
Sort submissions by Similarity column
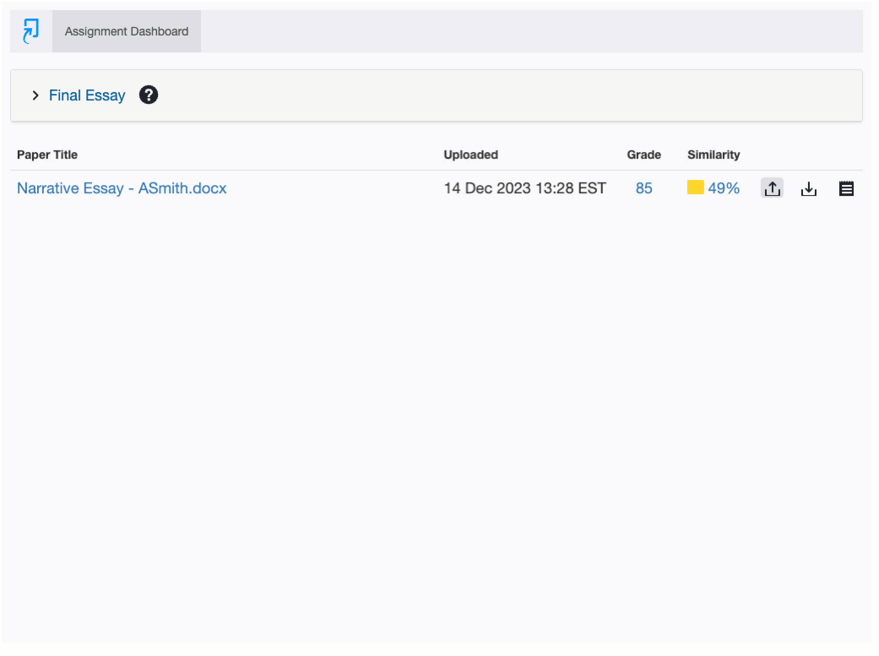click(x=714, y=155)
